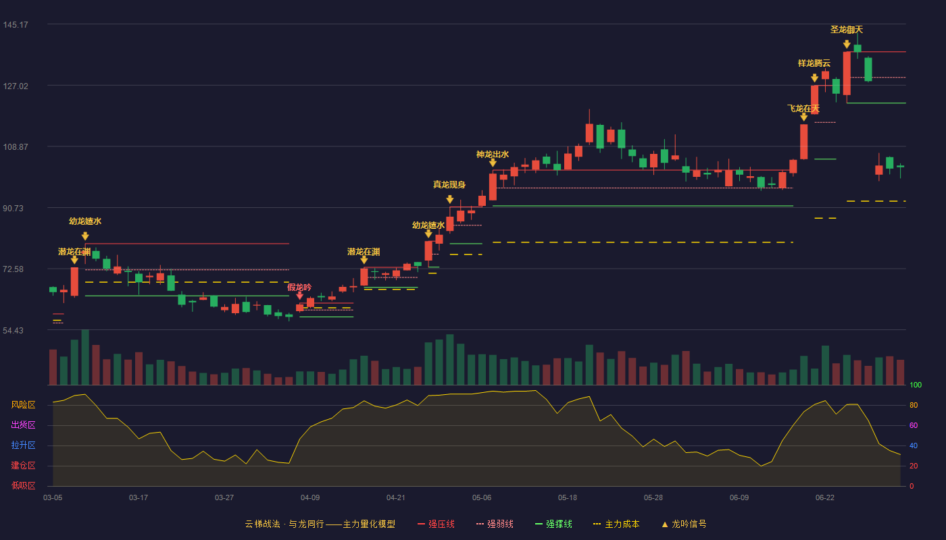
Task: Click the 低吸区 zone label
Action: (23, 485)
